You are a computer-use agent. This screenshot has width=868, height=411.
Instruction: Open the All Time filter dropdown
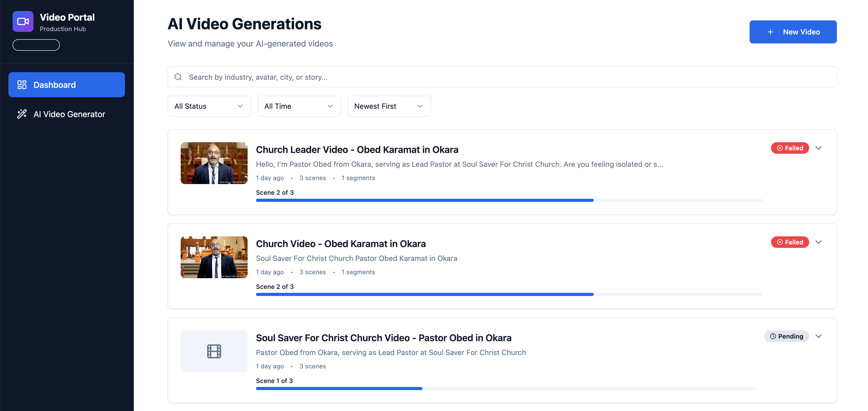point(299,106)
